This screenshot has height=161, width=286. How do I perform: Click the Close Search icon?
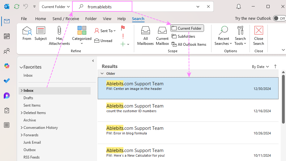(258, 36)
